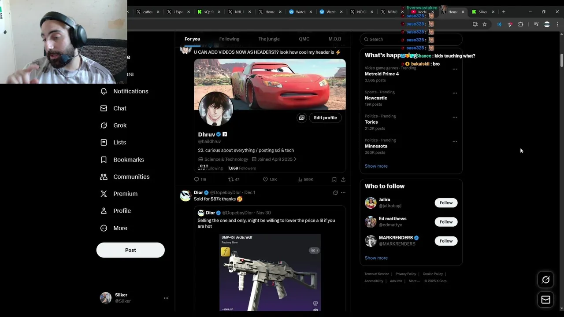Screen dimensions: 564x317
Task: Click the Post button
Action: (130, 250)
